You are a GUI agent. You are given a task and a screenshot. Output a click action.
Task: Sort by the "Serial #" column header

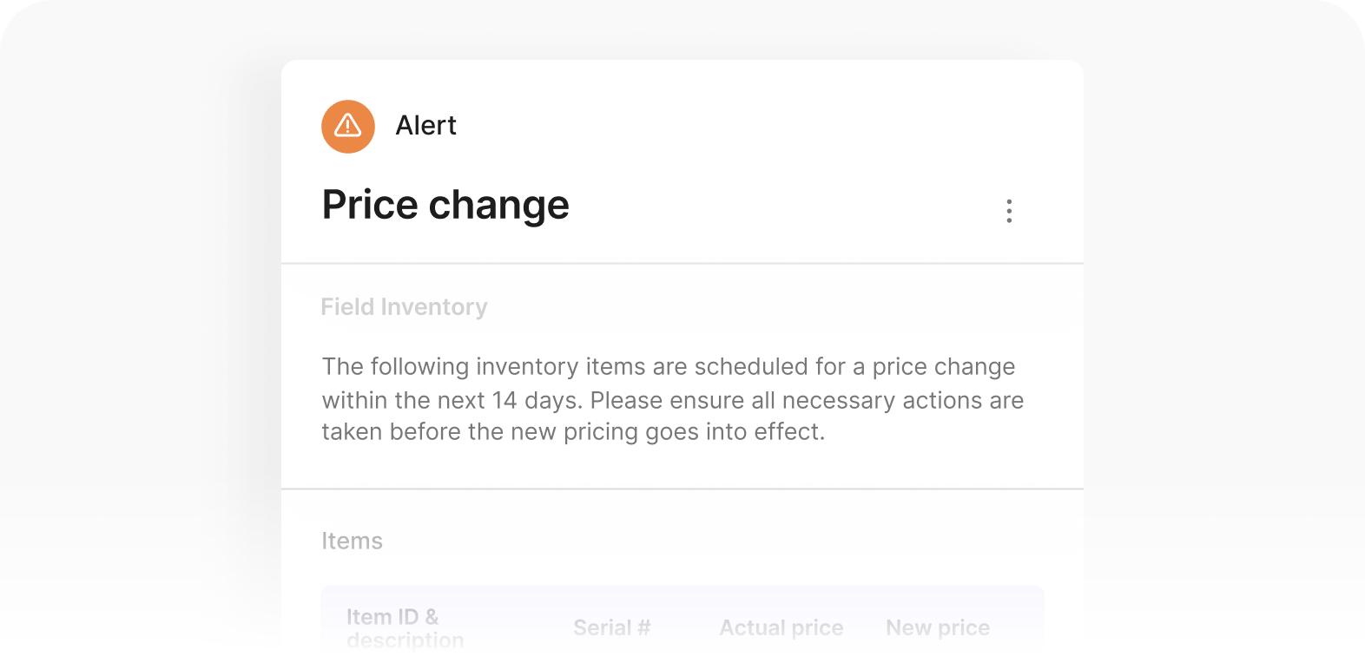[611, 628]
